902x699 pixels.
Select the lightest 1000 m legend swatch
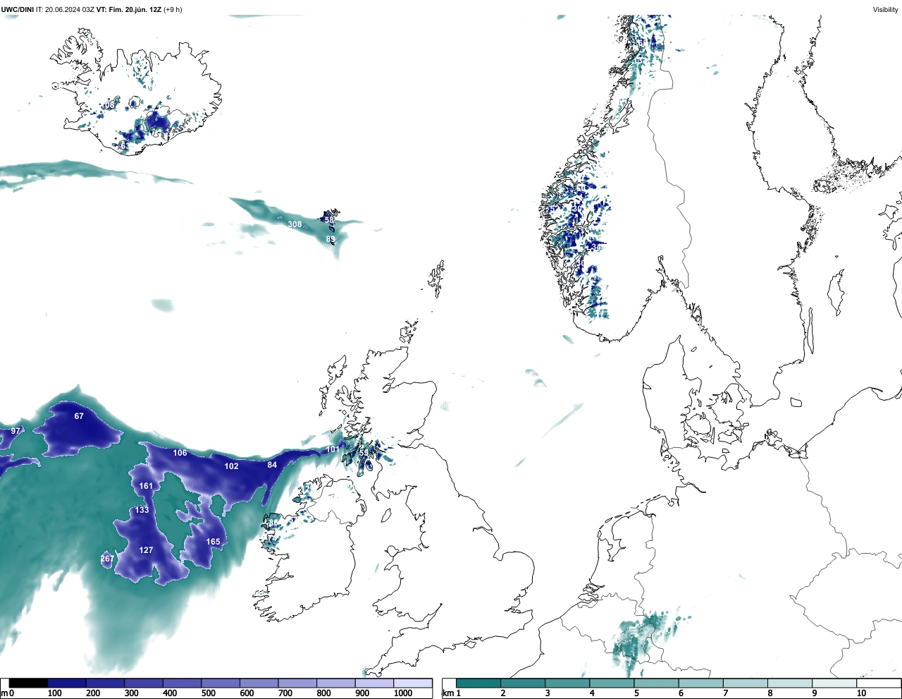412,683
